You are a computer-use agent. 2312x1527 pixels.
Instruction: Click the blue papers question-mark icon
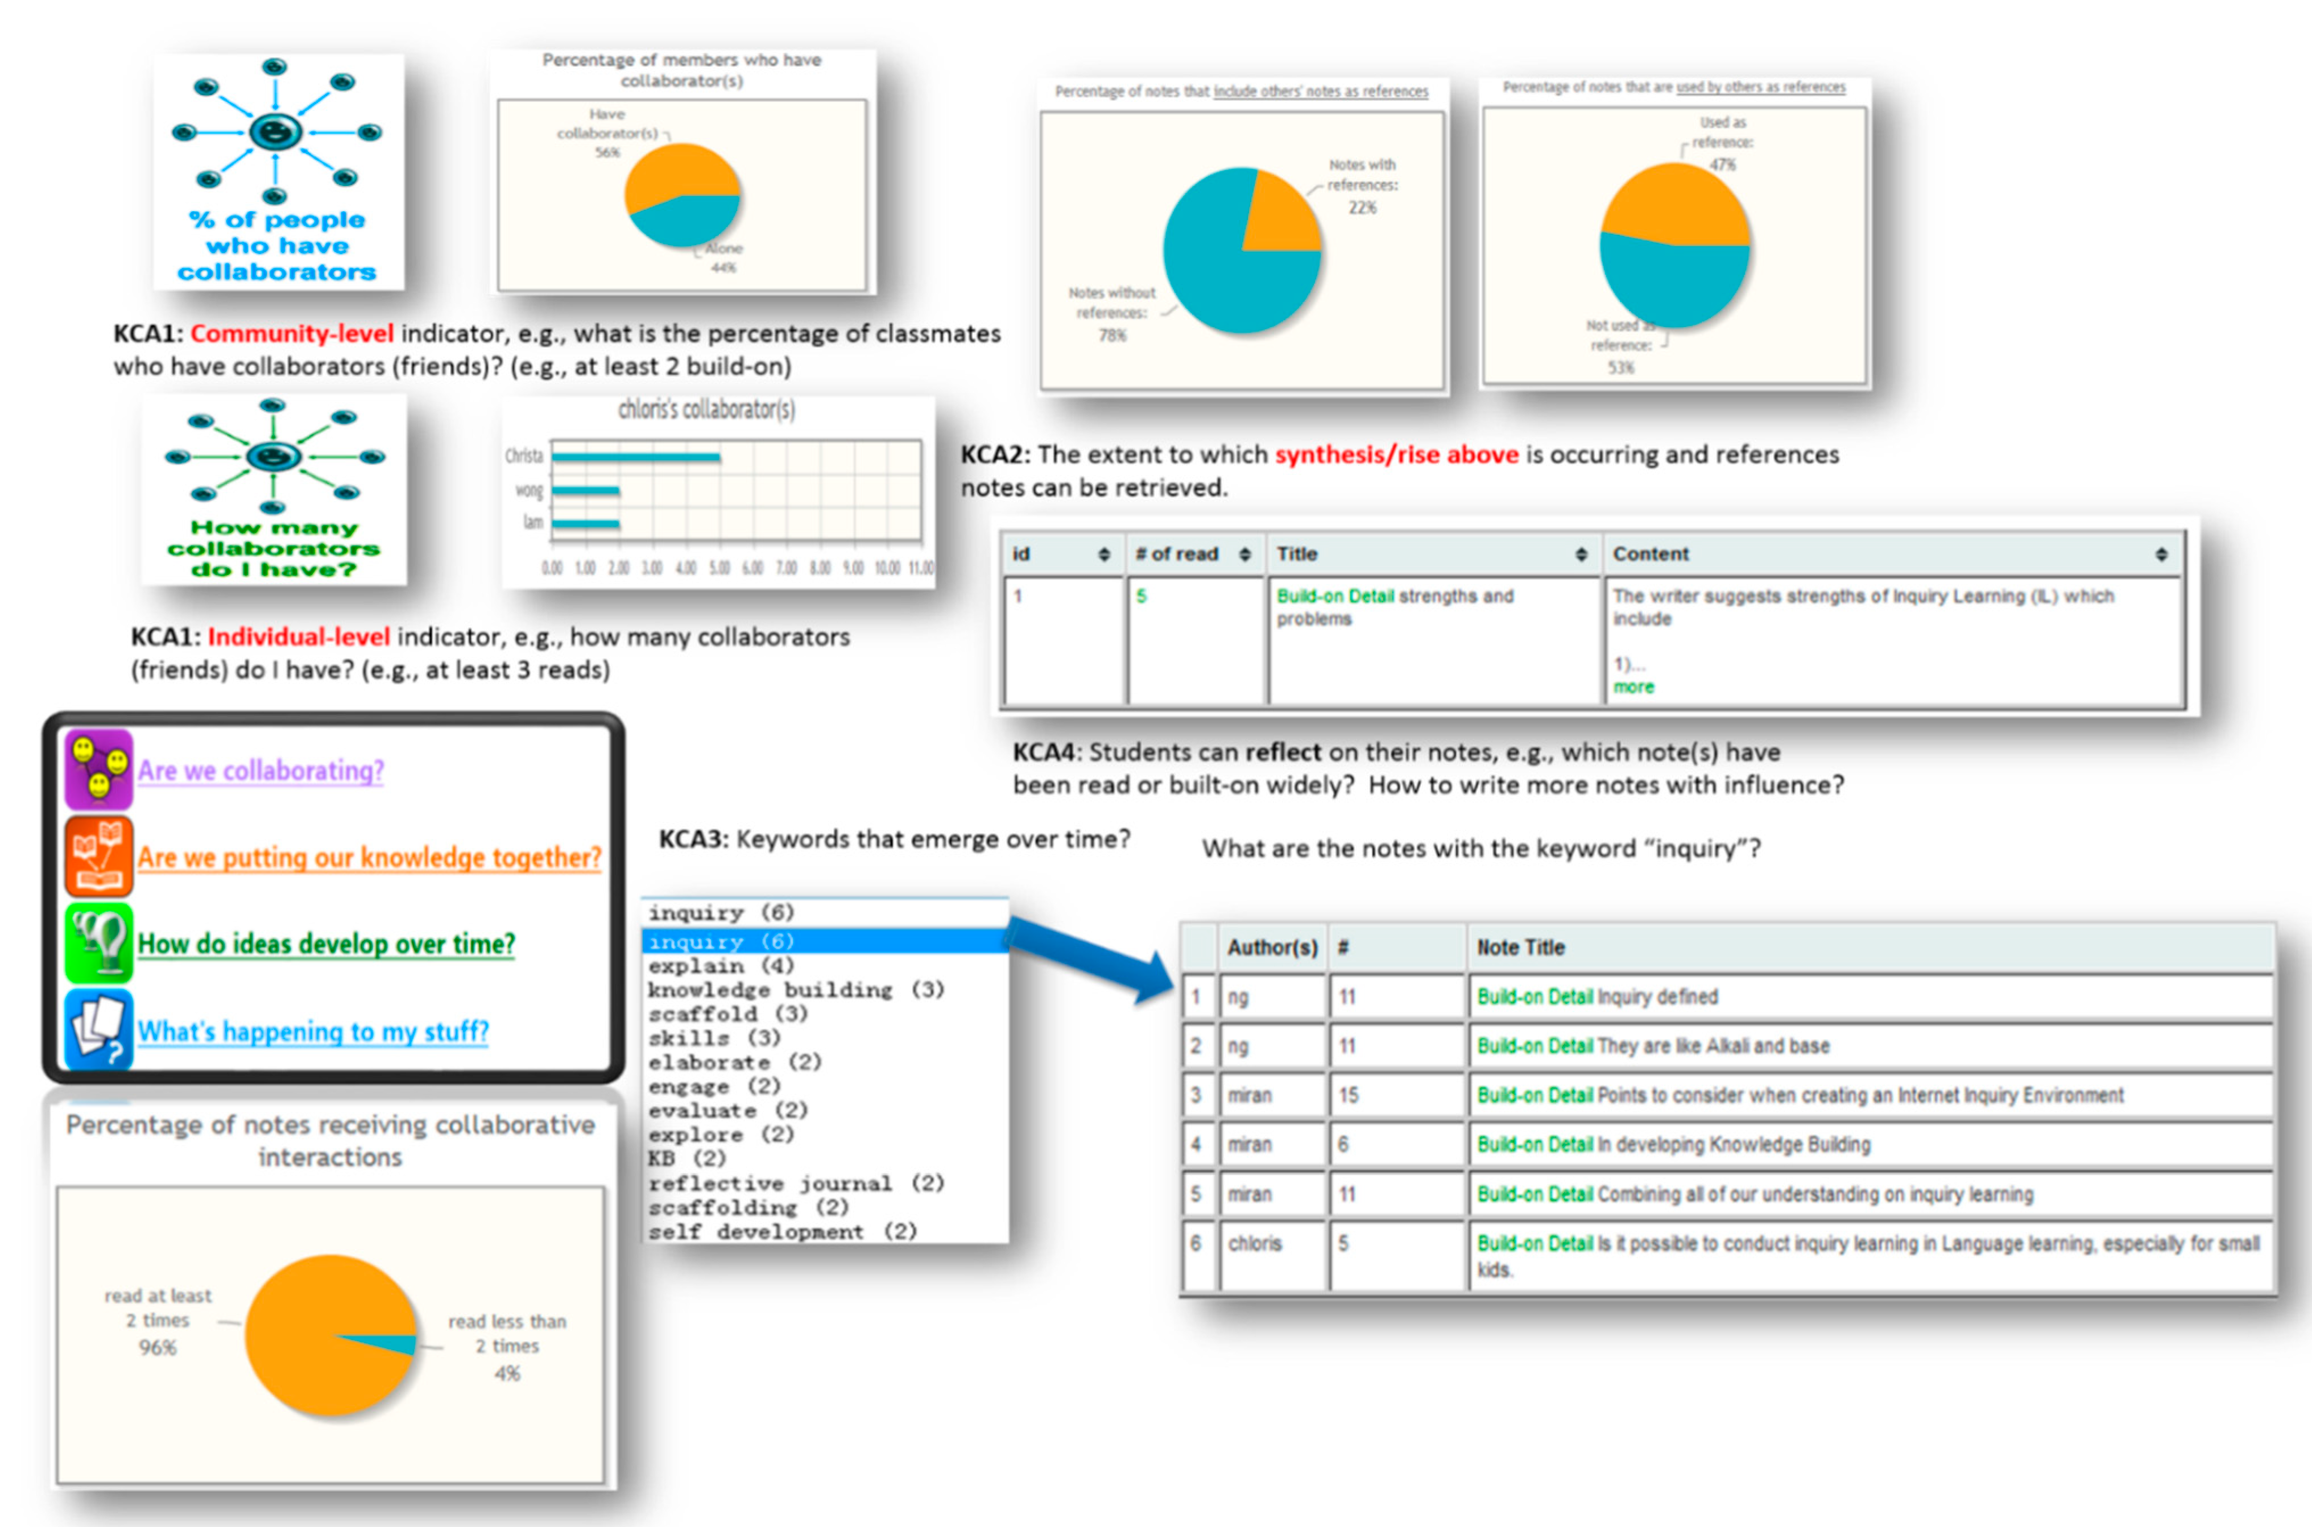click(x=98, y=1029)
